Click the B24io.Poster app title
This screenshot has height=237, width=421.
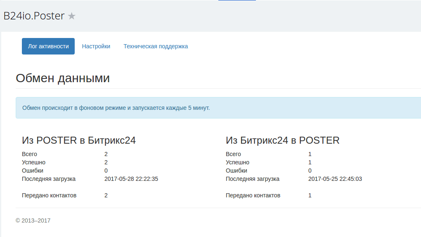[34, 16]
